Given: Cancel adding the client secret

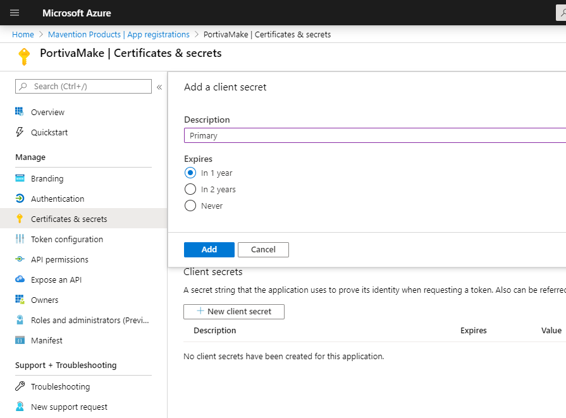Looking at the screenshot, I should (x=263, y=250).
